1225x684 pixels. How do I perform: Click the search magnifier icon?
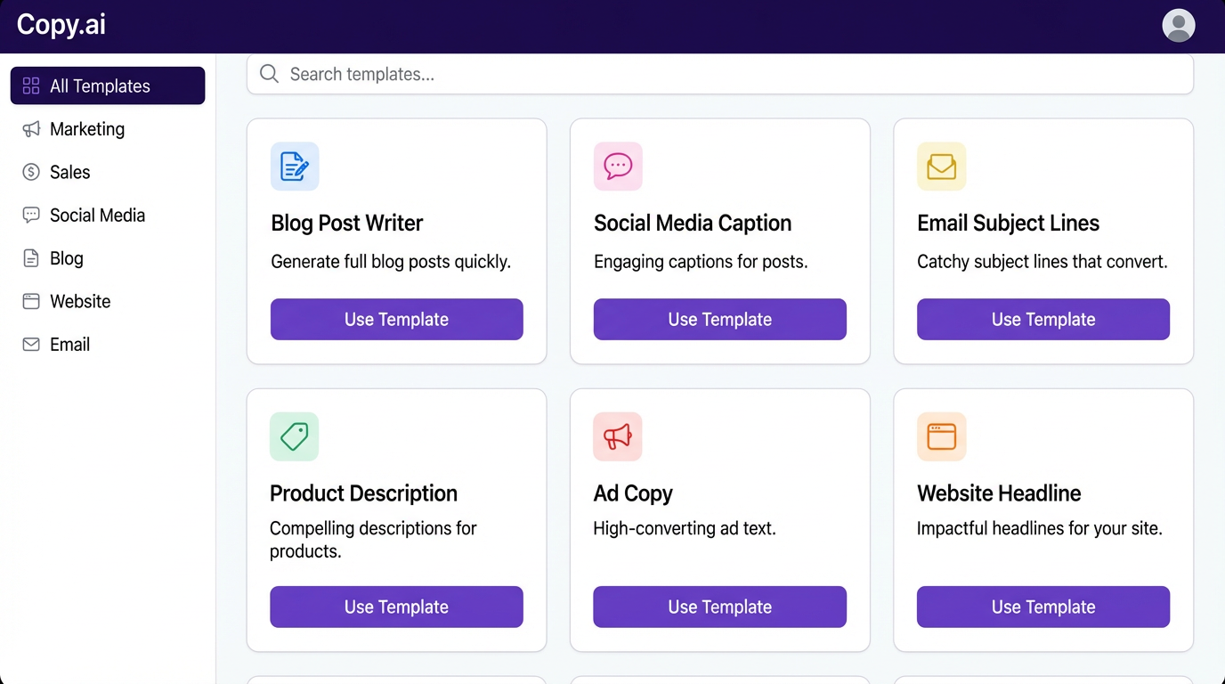tap(269, 74)
